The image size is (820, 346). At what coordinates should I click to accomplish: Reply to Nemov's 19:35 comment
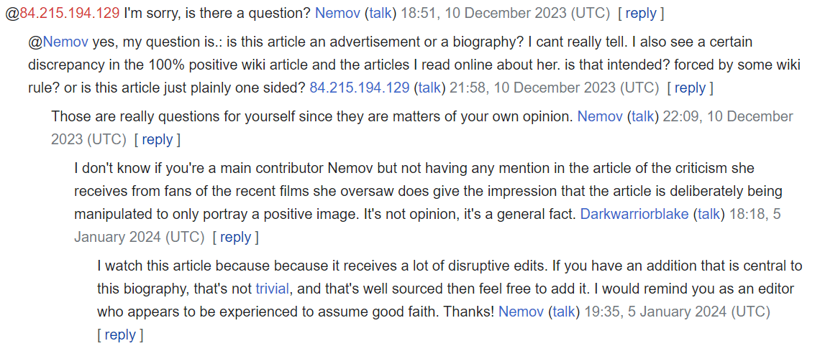pyautogui.click(x=120, y=335)
